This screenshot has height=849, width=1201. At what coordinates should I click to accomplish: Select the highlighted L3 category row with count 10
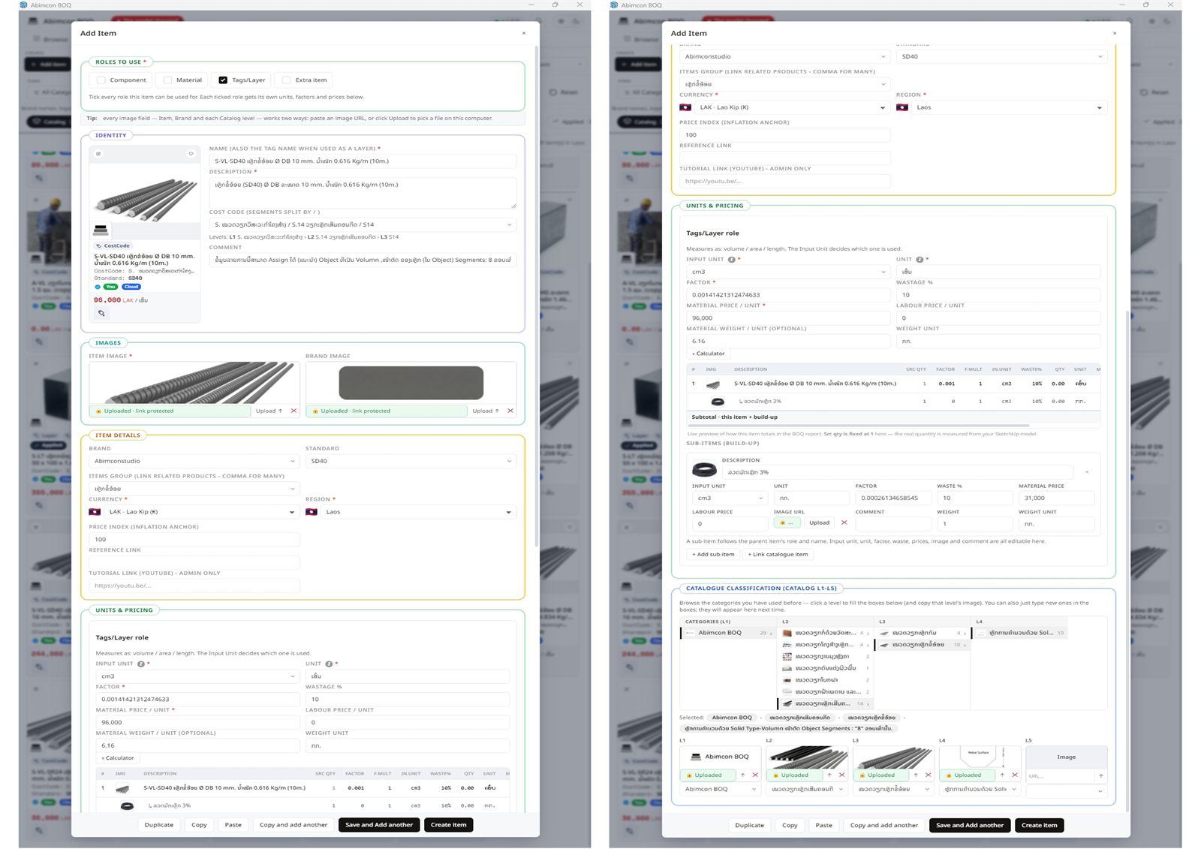coord(921,644)
